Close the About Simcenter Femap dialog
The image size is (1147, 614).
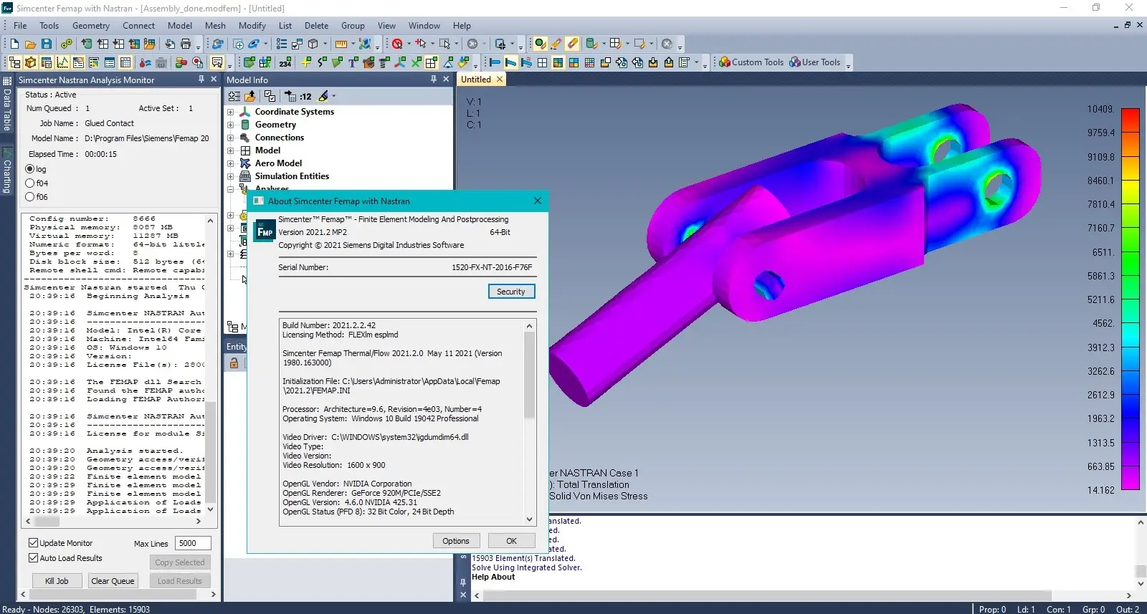tap(538, 201)
